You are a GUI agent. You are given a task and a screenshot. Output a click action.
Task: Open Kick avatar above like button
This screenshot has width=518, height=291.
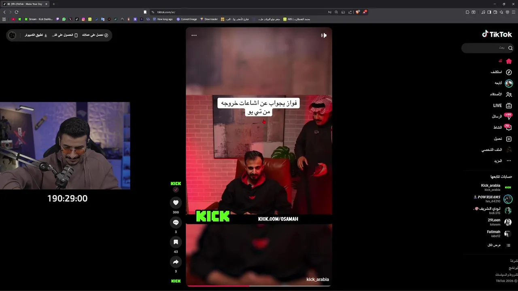(176, 184)
